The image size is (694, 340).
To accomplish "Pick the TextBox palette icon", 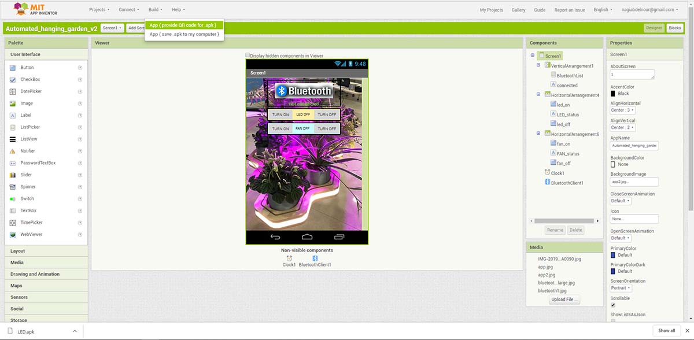I will click(13, 210).
